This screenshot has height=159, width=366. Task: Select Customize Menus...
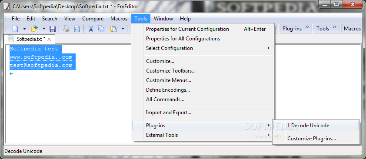click(203, 80)
